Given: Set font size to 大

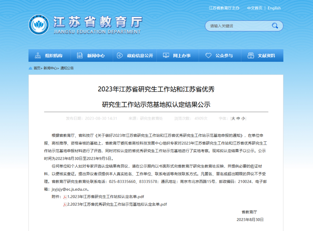Looking at the screenshot, I should click(x=233, y=119).
